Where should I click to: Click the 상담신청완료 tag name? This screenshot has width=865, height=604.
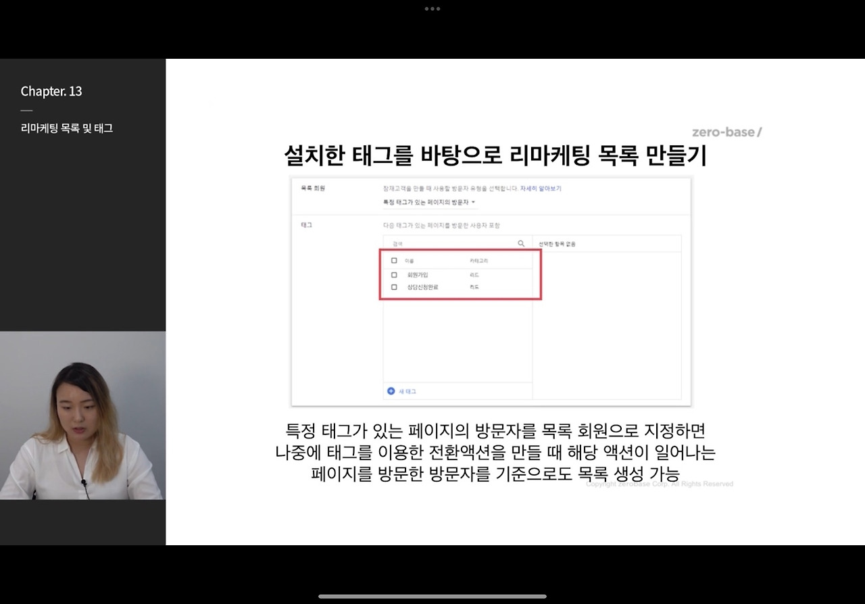pyautogui.click(x=422, y=287)
